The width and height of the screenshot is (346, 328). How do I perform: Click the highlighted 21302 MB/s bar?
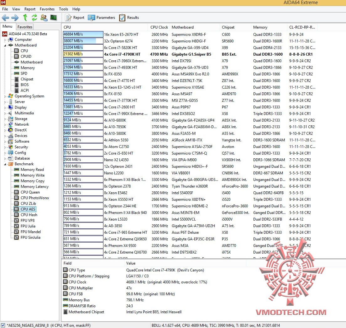point(83,54)
